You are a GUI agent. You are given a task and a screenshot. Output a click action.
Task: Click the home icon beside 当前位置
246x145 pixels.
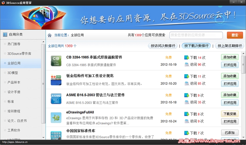click(50, 35)
